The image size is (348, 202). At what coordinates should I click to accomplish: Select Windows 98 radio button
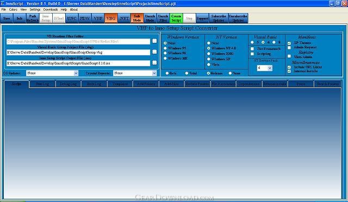point(165,53)
